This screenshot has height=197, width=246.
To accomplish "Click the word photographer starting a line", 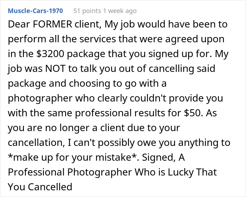I will pos(40,98).
